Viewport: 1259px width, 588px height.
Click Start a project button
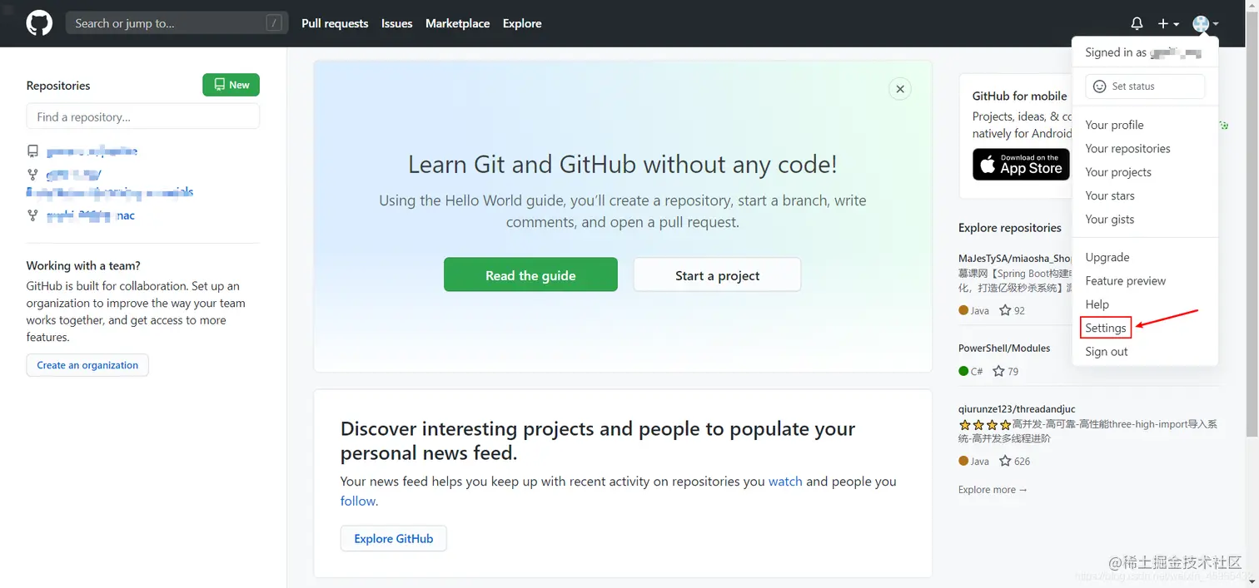717,274
